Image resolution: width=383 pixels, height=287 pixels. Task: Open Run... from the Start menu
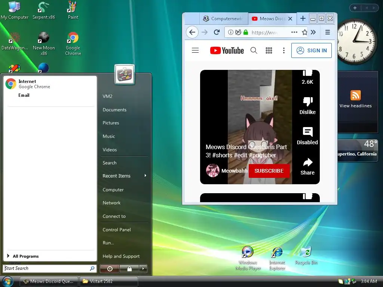pos(108,243)
